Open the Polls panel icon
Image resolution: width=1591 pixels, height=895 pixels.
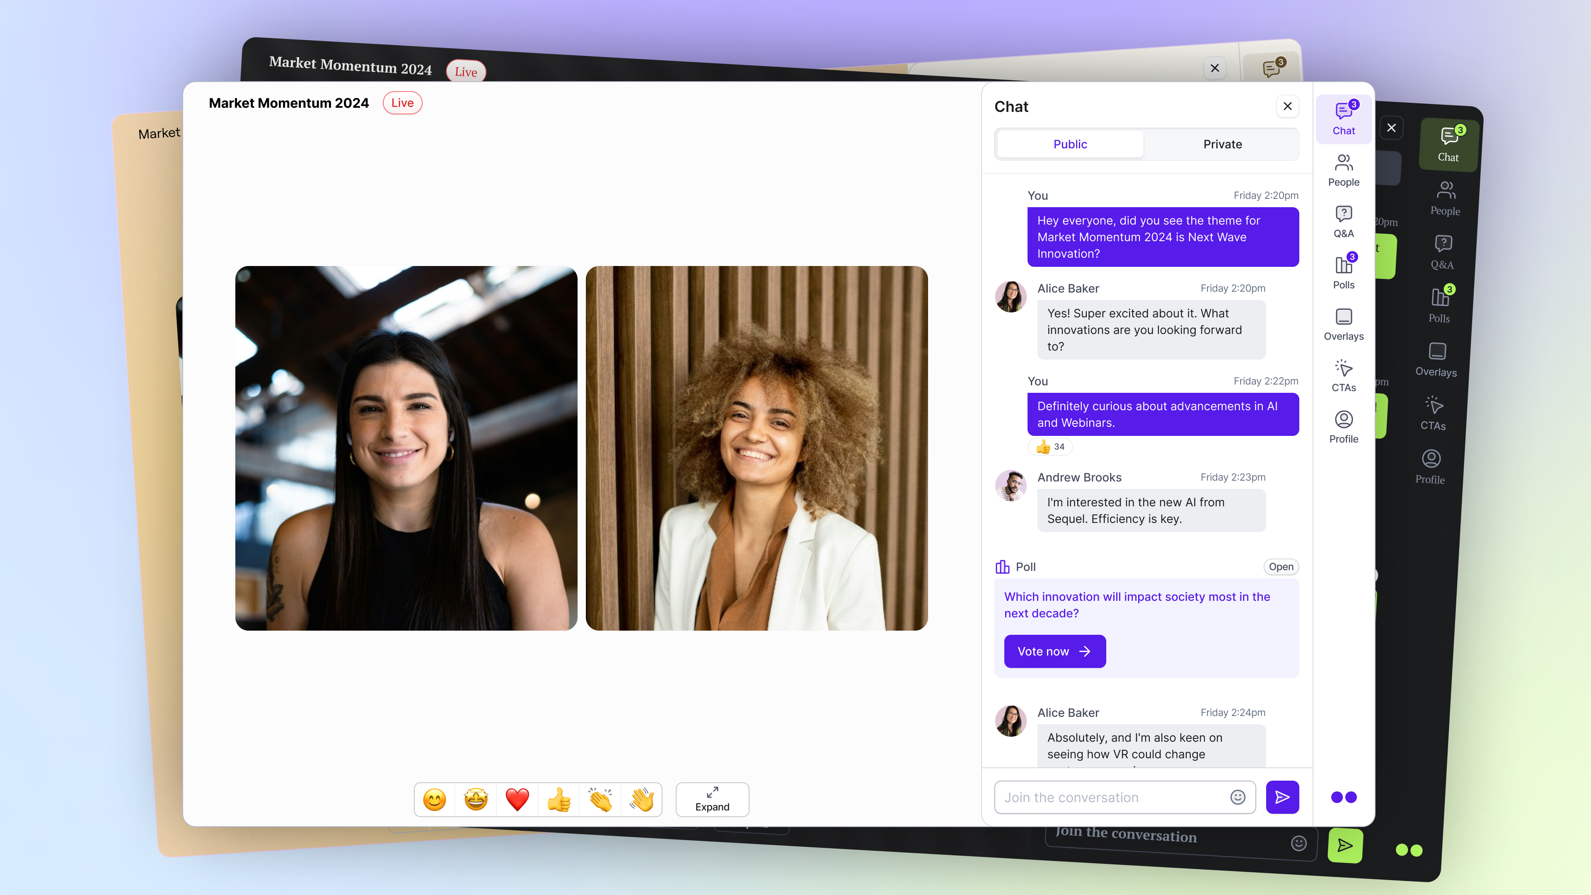1343,273
